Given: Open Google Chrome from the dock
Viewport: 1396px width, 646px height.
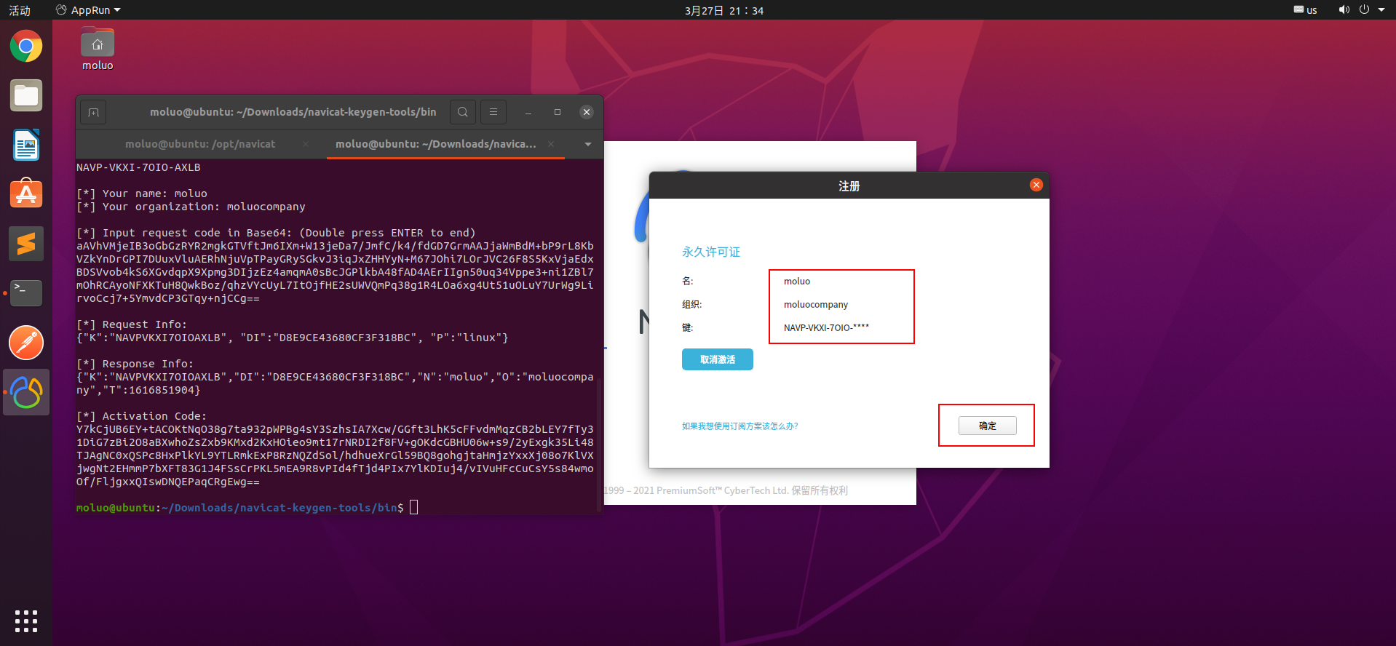Looking at the screenshot, I should (x=26, y=47).
